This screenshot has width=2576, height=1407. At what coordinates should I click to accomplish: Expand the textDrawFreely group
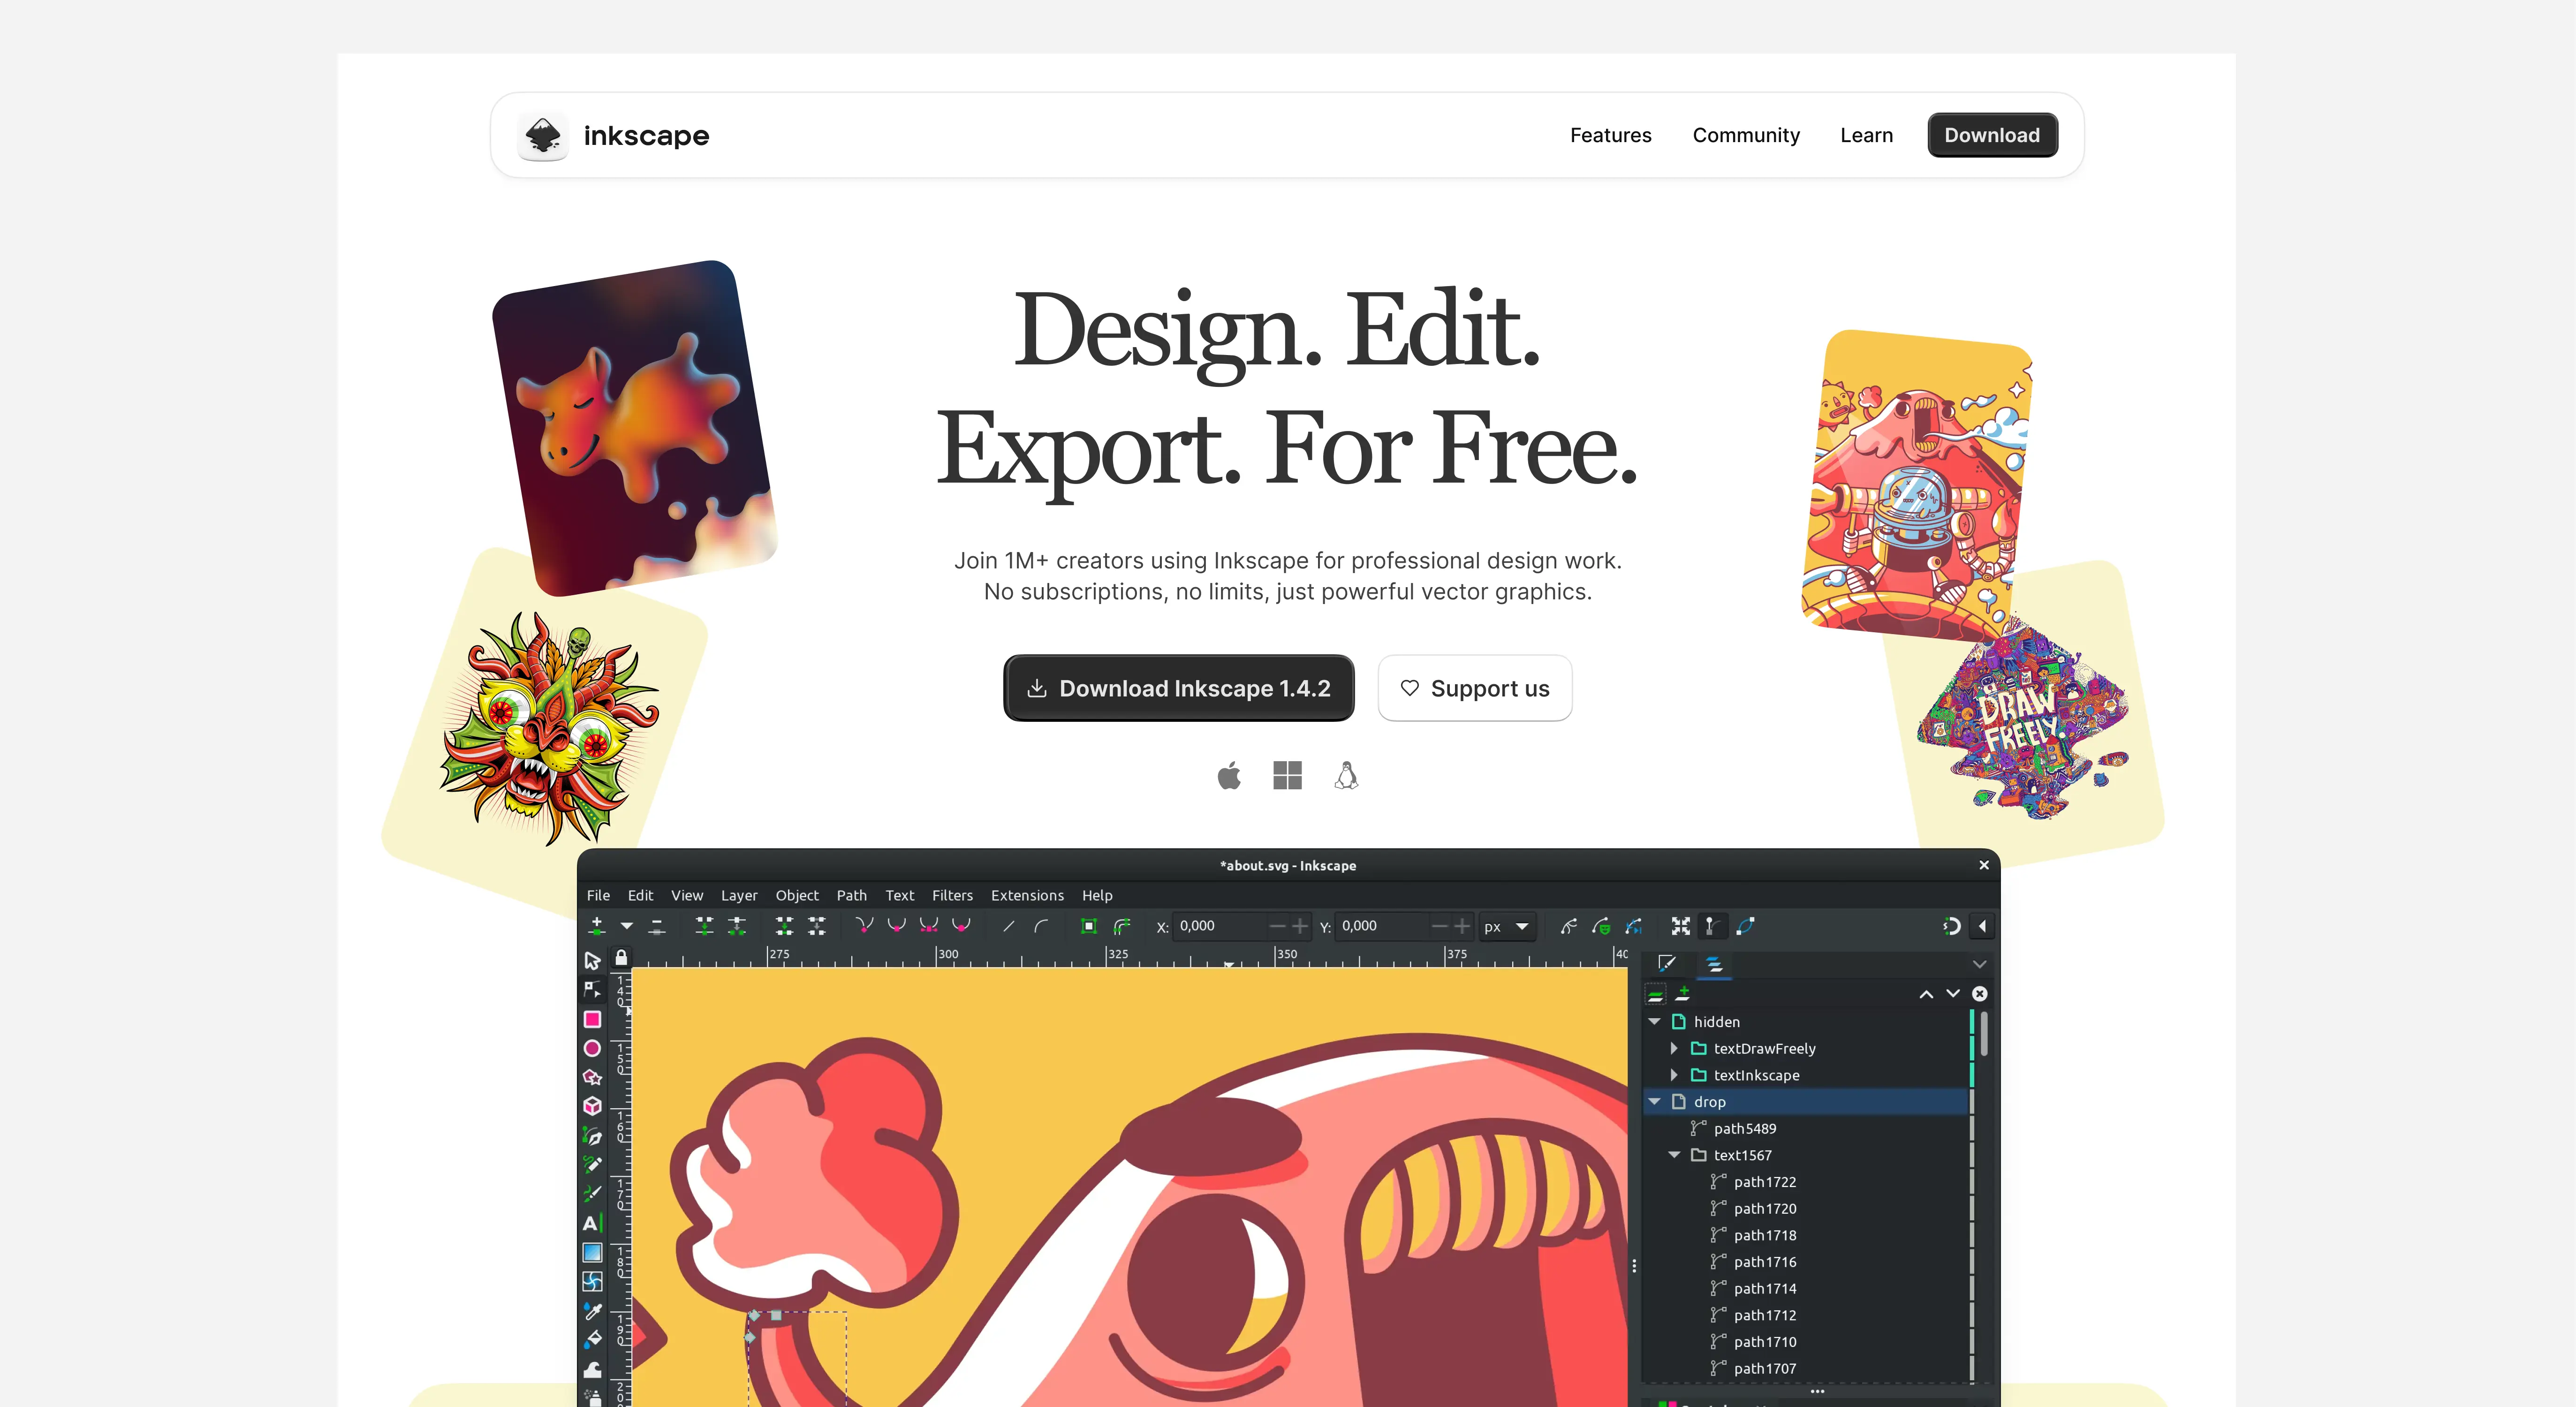coord(1674,1048)
